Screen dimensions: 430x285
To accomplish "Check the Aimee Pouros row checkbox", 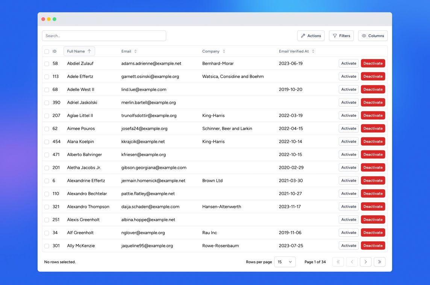I will [x=47, y=129].
